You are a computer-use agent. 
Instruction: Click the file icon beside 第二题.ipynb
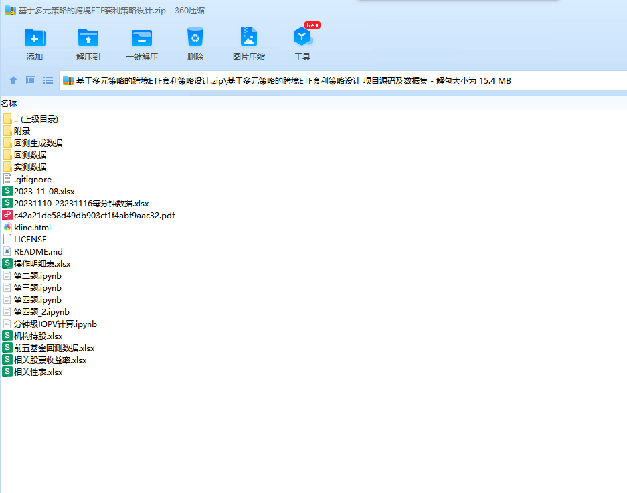(x=7, y=276)
